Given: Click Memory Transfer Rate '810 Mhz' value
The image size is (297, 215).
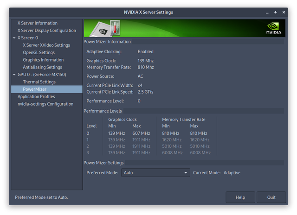Looking at the screenshot, I should point(146,67).
